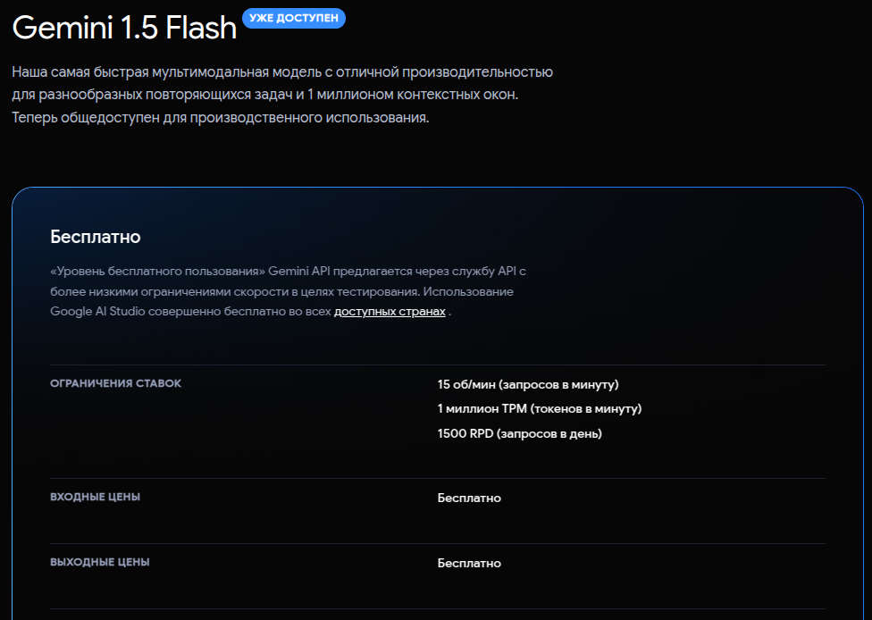Click the "УЖЕ ДОСТУПЕН" badge
Viewport: 872px width, 620px height.
click(294, 19)
